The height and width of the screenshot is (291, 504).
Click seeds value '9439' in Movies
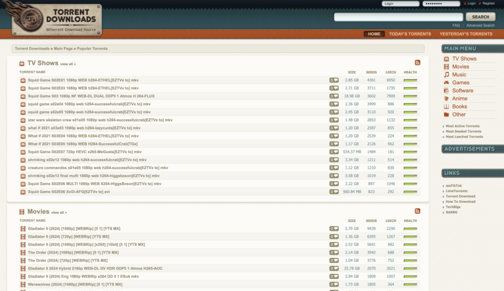click(x=371, y=228)
